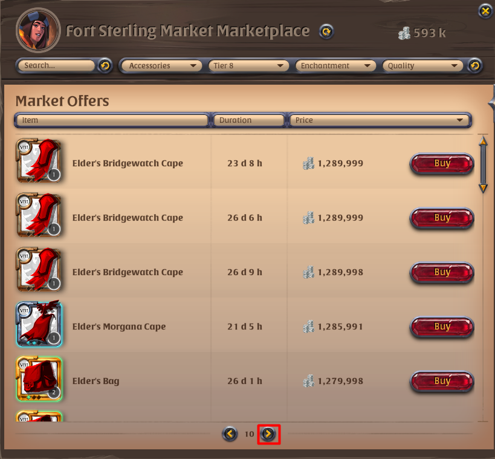Expand the Enchantment filter dropdown
Viewport: 495px width, 459px height.
(x=335, y=66)
